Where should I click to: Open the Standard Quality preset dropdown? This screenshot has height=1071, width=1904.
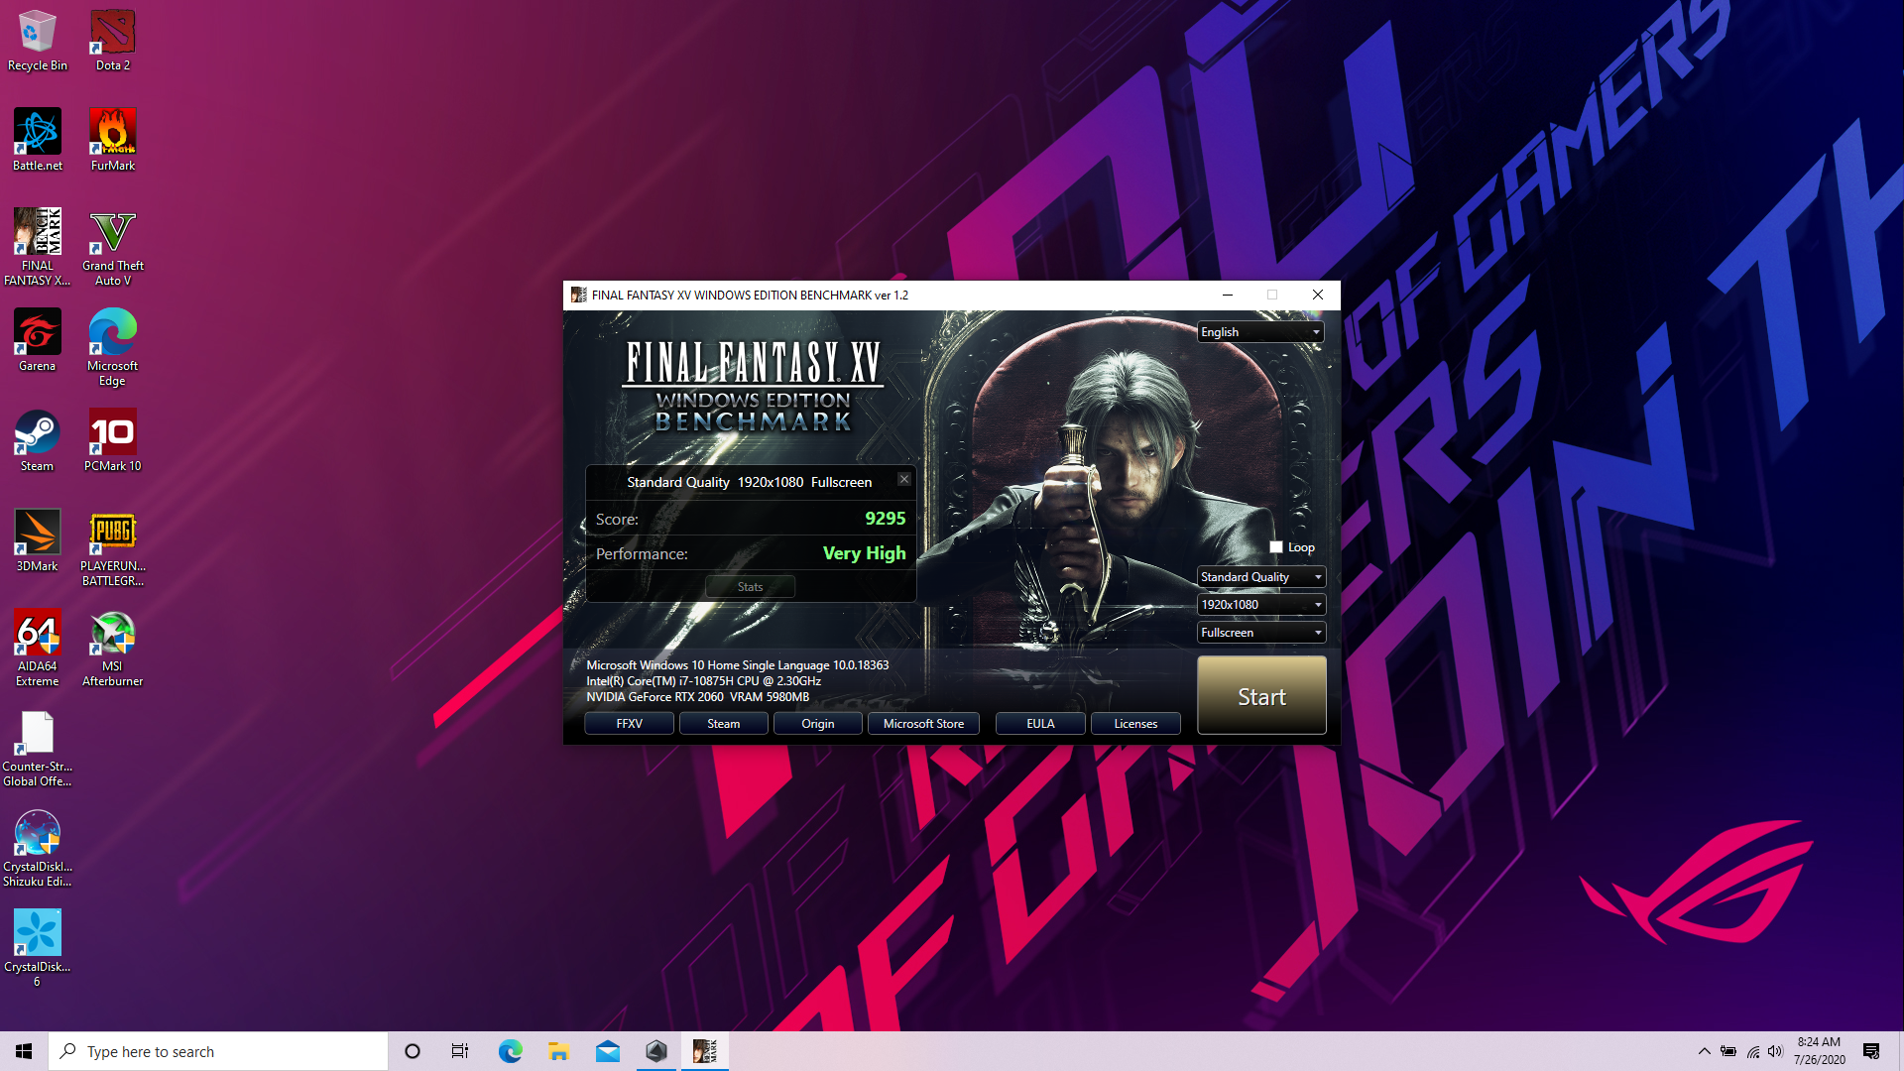click(x=1260, y=577)
